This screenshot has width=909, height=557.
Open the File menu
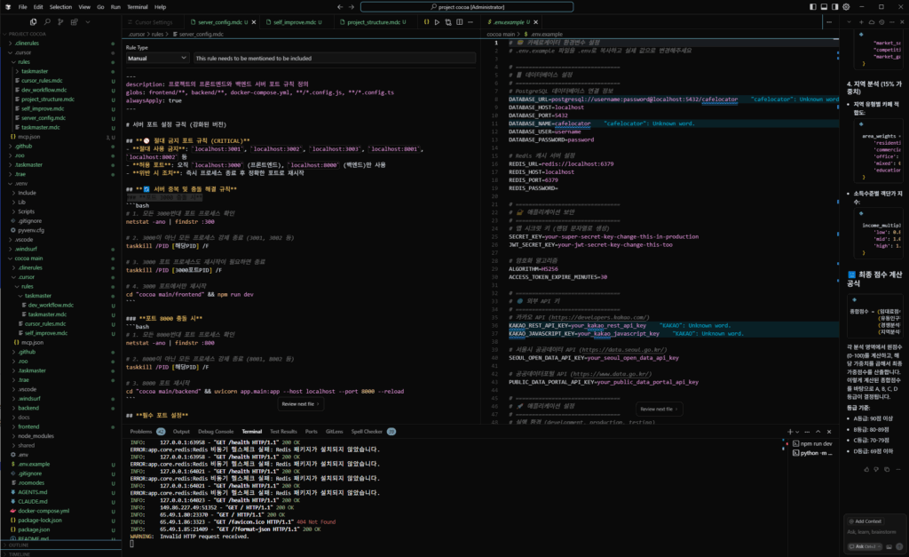22,7
